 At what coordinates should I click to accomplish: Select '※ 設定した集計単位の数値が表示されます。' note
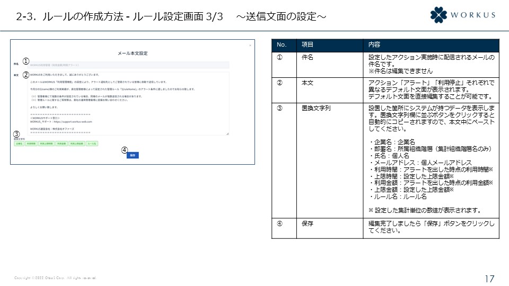(x=425, y=210)
